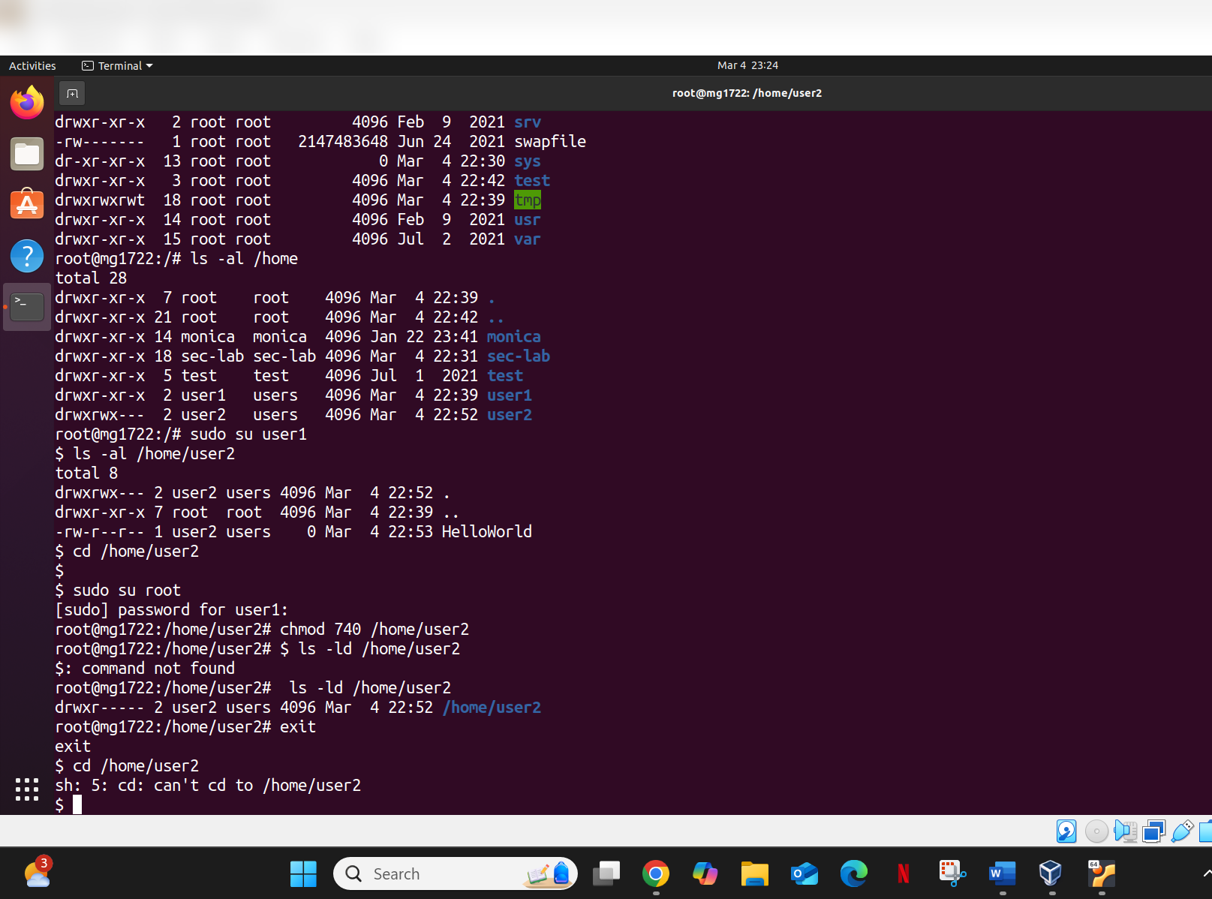Click VirtualBox audio status icon
This screenshot has height=899, width=1212.
[1126, 831]
